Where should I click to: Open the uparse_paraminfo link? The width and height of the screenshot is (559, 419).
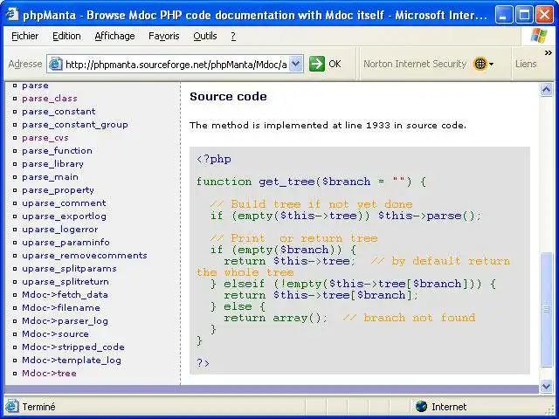(x=66, y=243)
